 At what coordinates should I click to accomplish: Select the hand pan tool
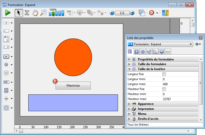35,13
